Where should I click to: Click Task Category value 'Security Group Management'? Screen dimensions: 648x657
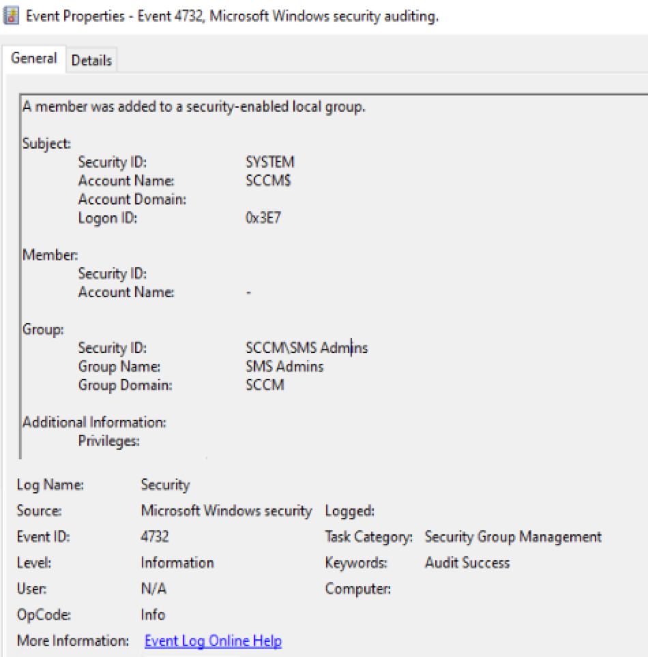(x=514, y=537)
